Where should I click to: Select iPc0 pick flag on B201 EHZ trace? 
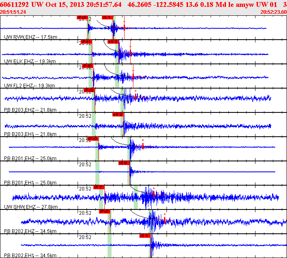point(93,139)
